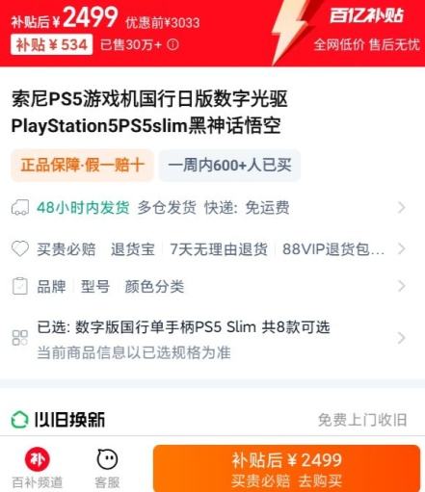Tap the delivery truck icon
The height and width of the screenshot is (492, 425).
(20, 207)
